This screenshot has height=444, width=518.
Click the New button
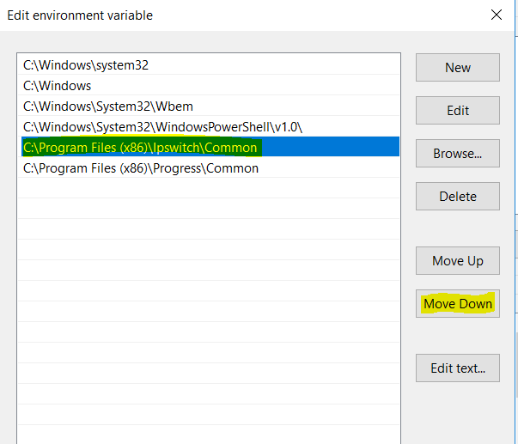click(x=457, y=68)
